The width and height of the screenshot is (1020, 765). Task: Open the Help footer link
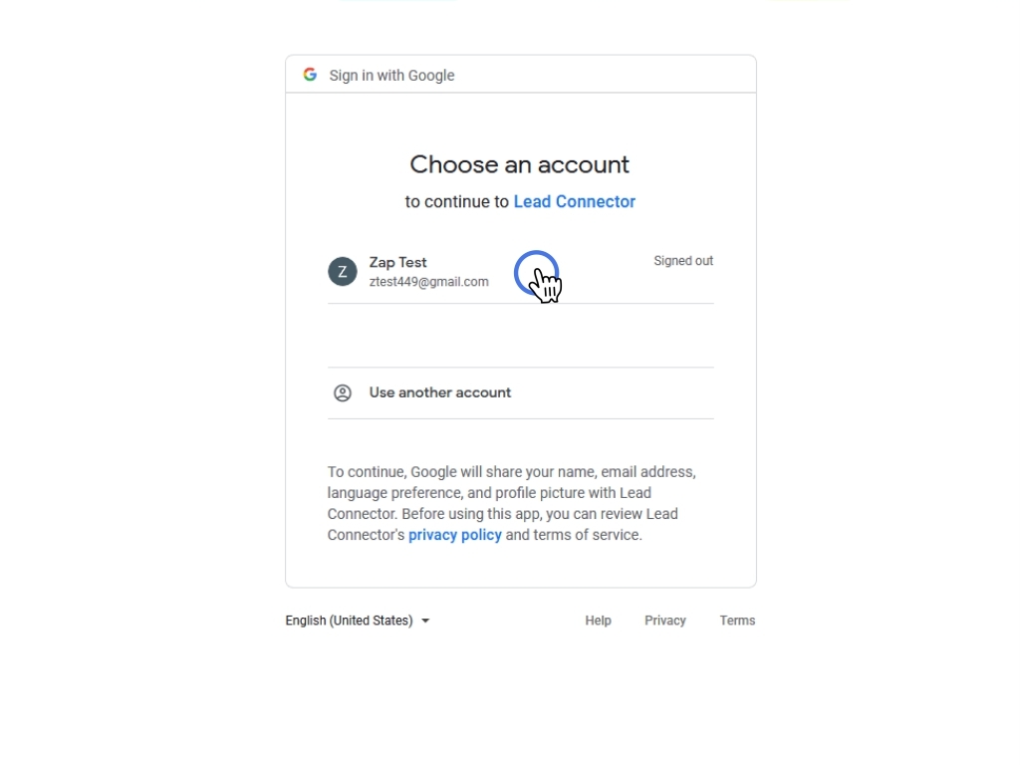click(598, 621)
